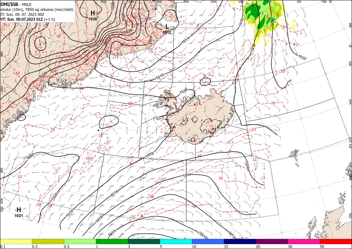
Task: Click the navy 15–20 legend swatch
Action: (240, 241)
